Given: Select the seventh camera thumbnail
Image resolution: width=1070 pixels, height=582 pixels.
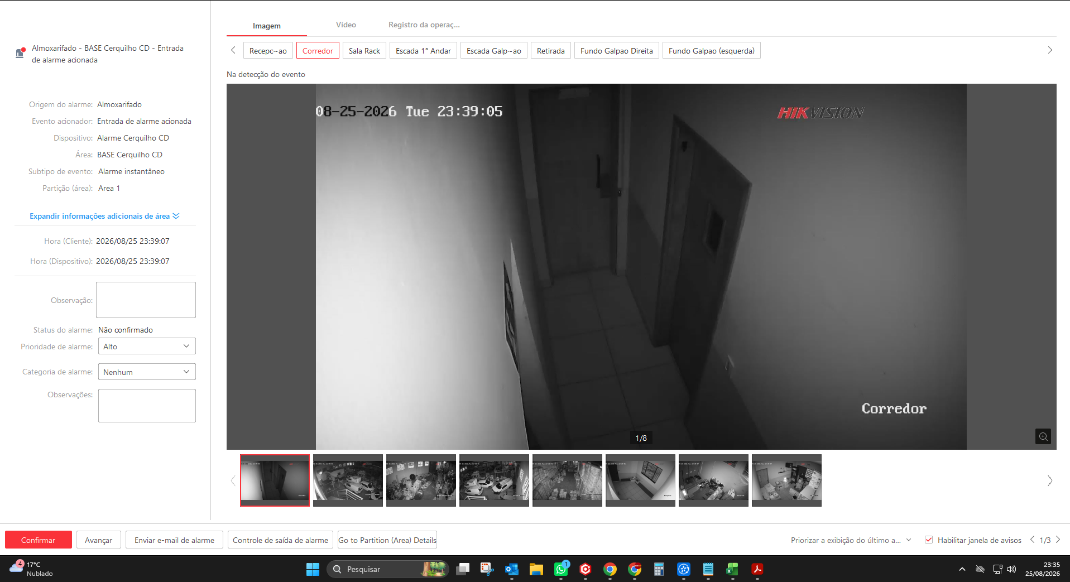Looking at the screenshot, I should 713,480.
